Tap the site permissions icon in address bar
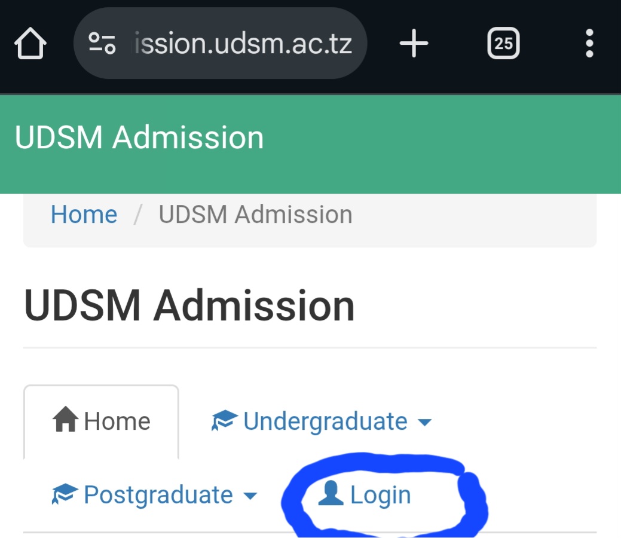The width and height of the screenshot is (621, 538). coord(105,42)
